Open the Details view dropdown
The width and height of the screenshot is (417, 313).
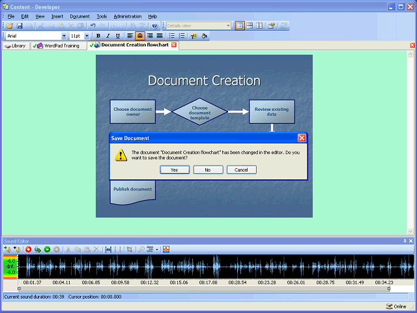(228, 26)
